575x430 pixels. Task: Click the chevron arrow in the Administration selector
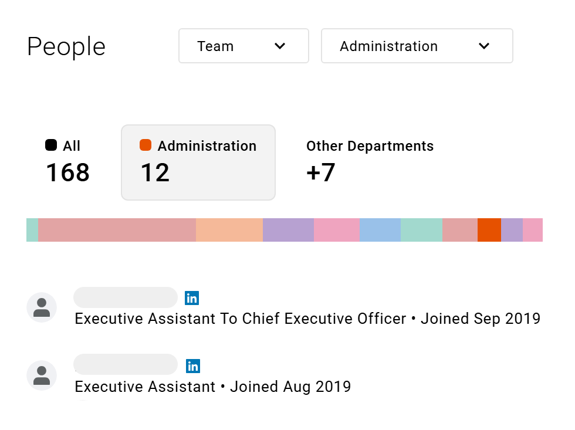click(x=484, y=46)
